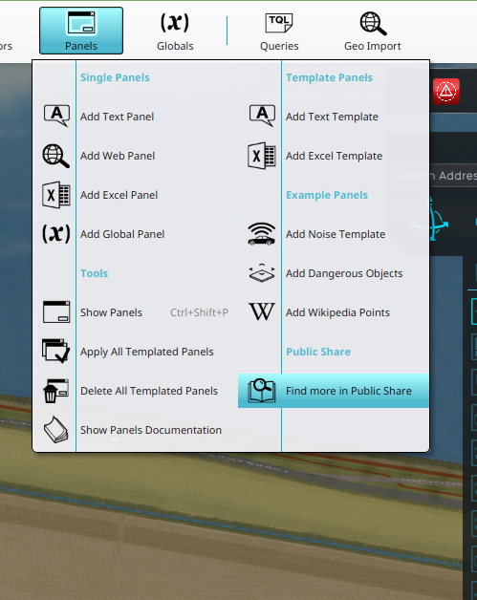The image size is (477, 600).
Task: Open Show Panels Documentation entry
Action: pyautogui.click(x=151, y=430)
